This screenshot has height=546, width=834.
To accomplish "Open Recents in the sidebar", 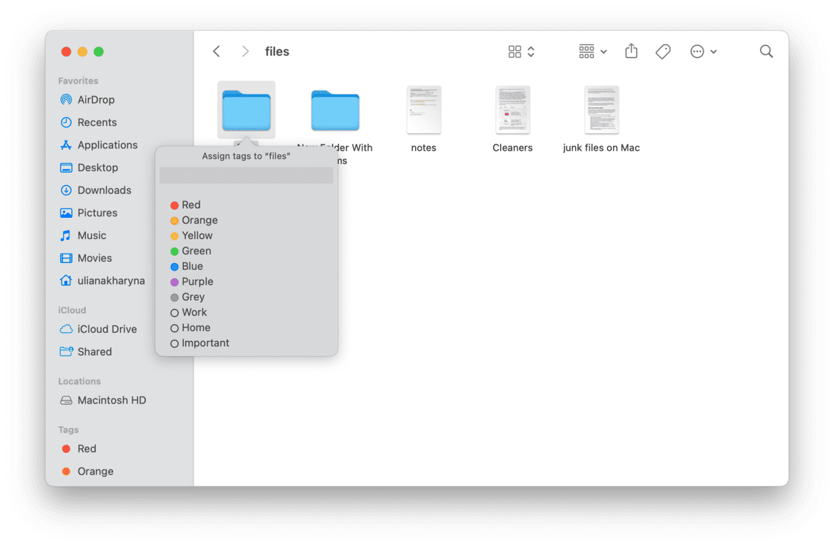I will [x=88, y=122].
